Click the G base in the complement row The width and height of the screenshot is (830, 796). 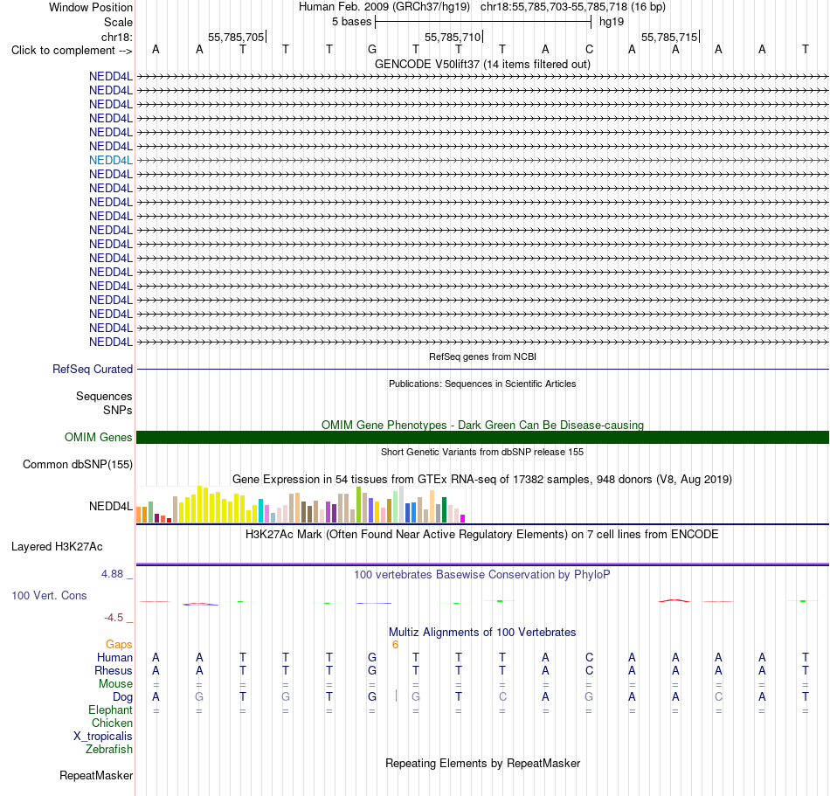coord(372,49)
